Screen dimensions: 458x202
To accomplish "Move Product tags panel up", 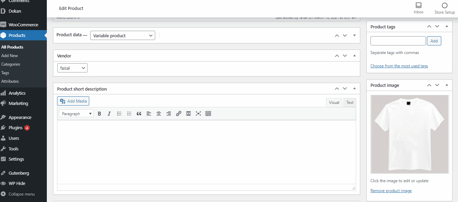I will (x=429, y=26).
